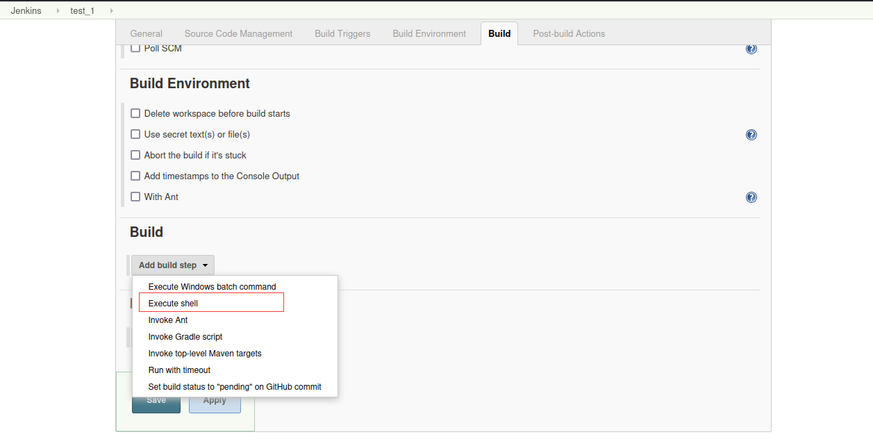Switch to the Source Code Management tab
The height and width of the screenshot is (446, 873).
pyautogui.click(x=238, y=33)
